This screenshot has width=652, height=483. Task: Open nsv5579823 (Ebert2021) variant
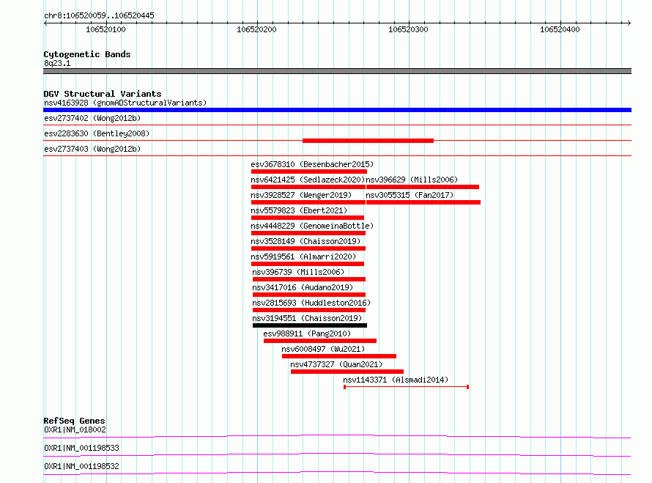(299, 210)
